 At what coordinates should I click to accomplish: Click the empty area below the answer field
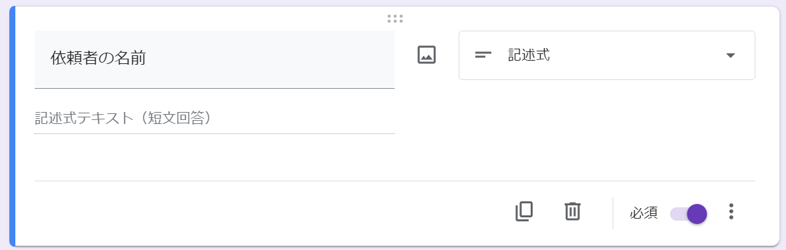pos(215,157)
